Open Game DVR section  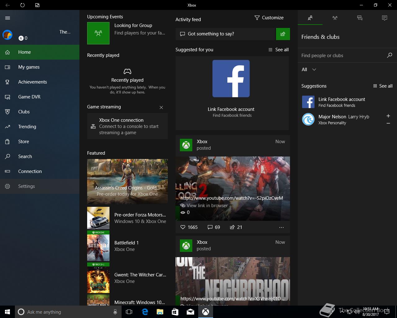point(40,97)
